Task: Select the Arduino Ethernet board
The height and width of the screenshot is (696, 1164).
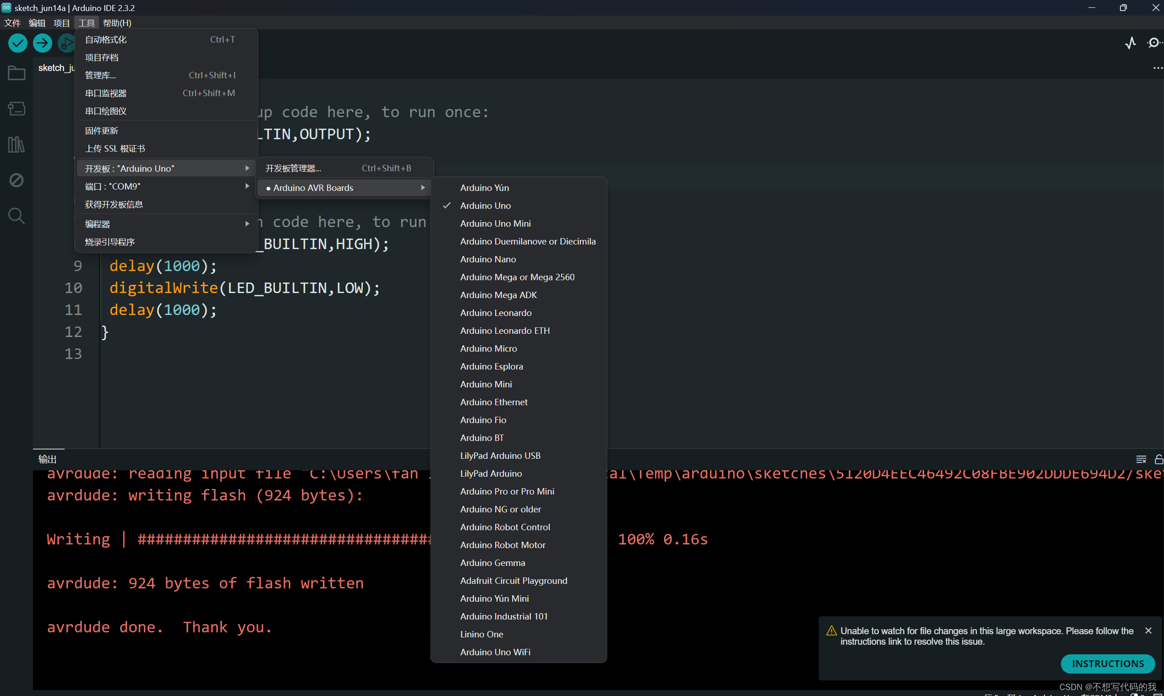Action: (519, 402)
